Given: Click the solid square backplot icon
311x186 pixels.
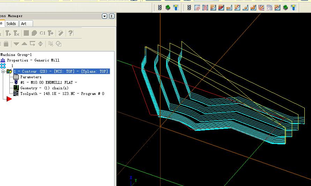Looking at the screenshot, I should point(26,33).
